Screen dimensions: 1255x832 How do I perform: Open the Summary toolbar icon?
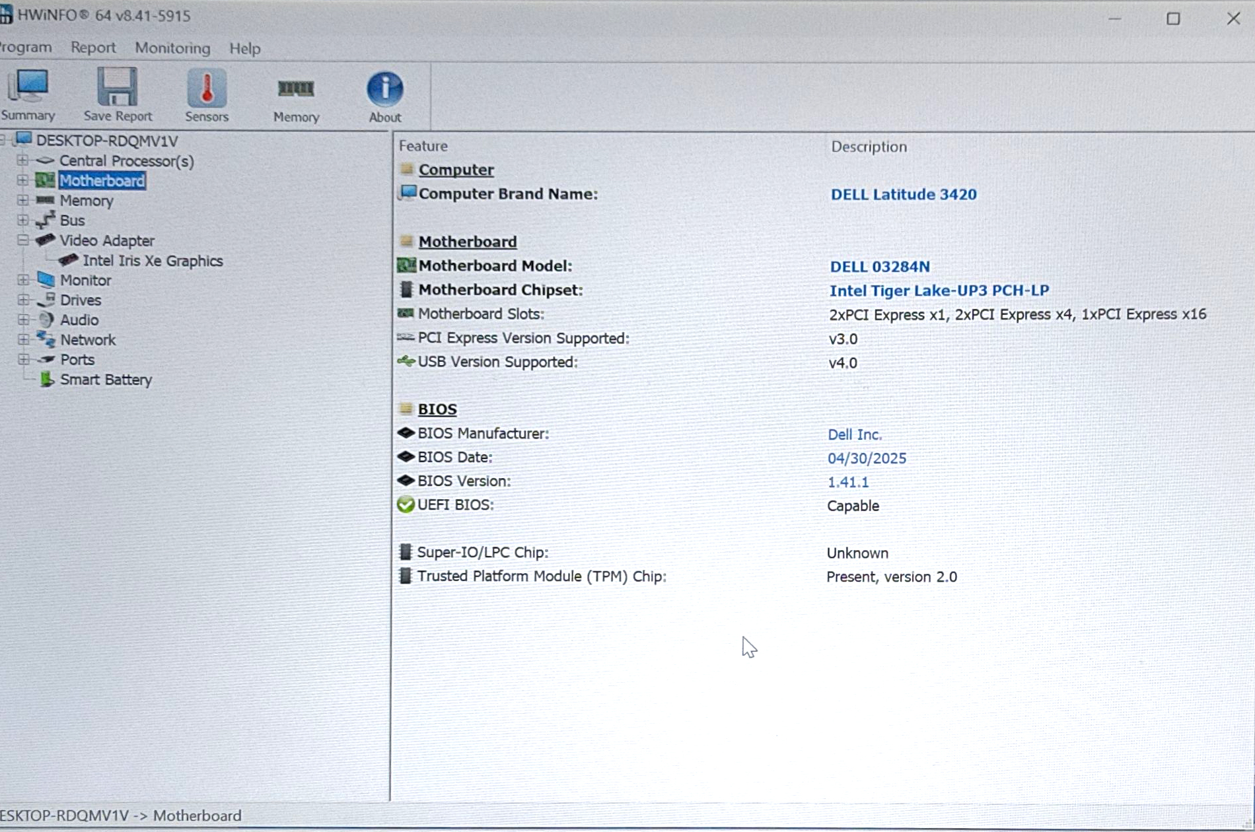tap(27, 87)
